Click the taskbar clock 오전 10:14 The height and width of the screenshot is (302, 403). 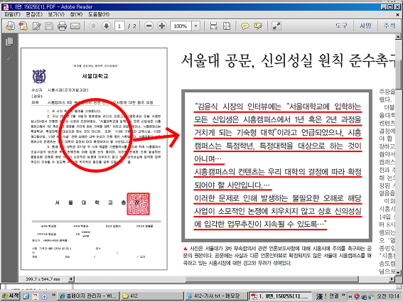389,296
